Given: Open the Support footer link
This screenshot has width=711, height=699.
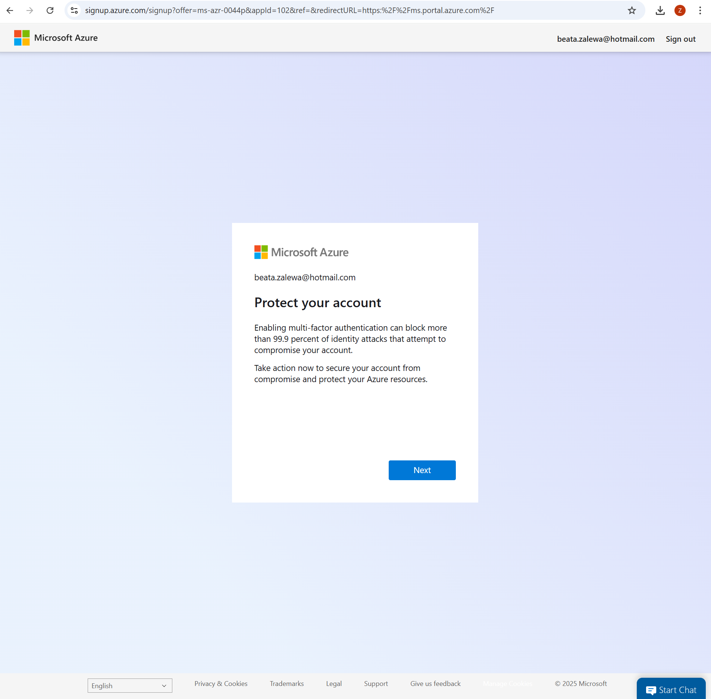Looking at the screenshot, I should [x=376, y=684].
